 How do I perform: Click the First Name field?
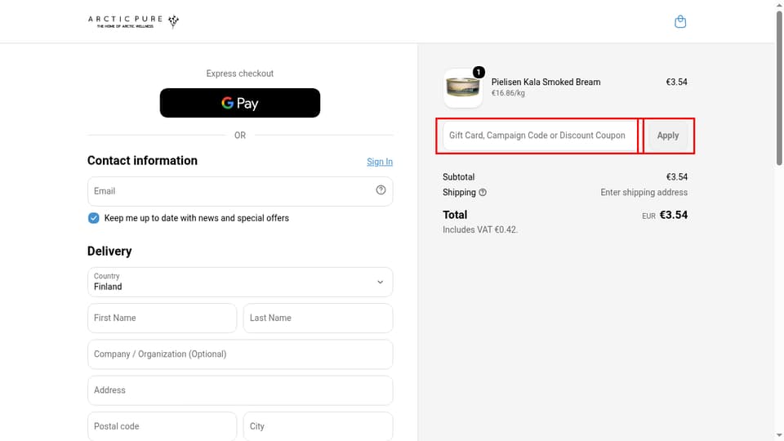(162, 318)
